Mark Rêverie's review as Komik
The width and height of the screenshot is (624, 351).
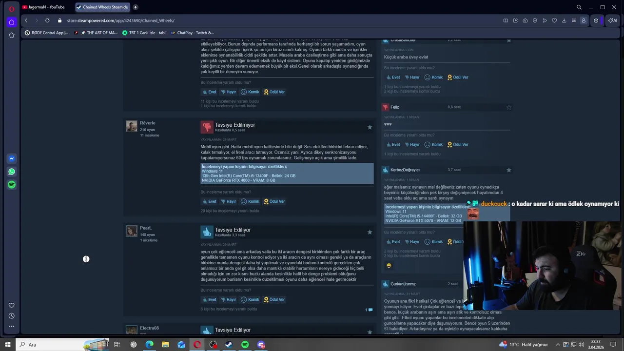250,201
